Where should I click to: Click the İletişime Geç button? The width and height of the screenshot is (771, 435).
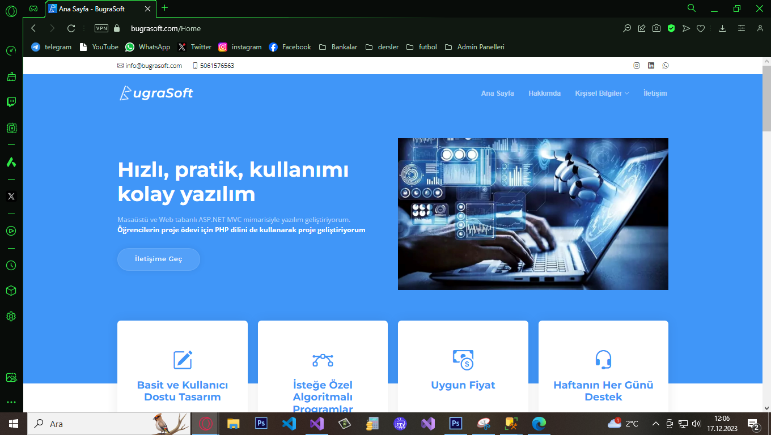click(x=159, y=259)
